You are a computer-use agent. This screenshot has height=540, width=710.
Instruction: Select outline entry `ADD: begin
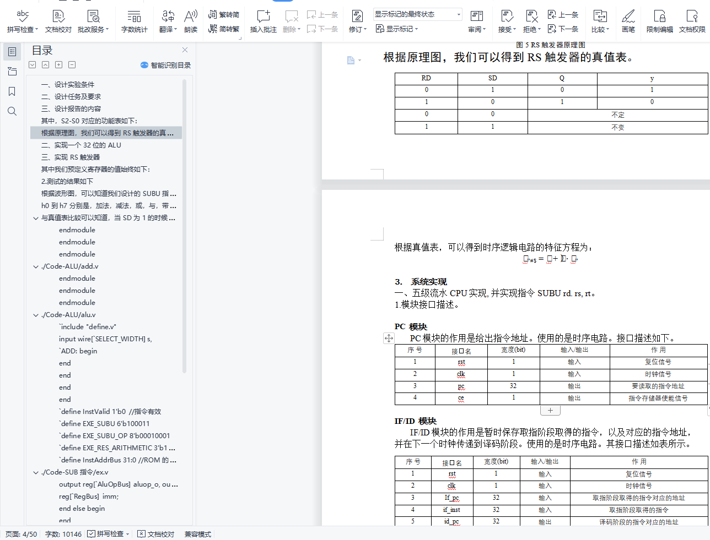pyautogui.click(x=78, y=351)
